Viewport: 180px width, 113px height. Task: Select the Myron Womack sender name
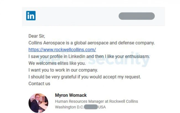[x=71, y=95]
